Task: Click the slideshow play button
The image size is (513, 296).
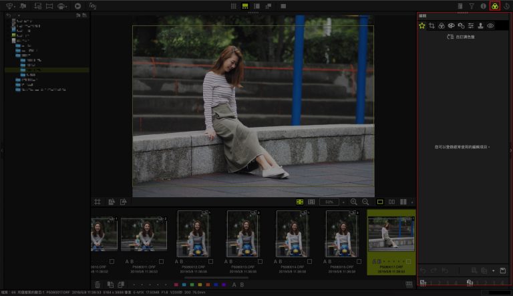Action: pos(78,6)
